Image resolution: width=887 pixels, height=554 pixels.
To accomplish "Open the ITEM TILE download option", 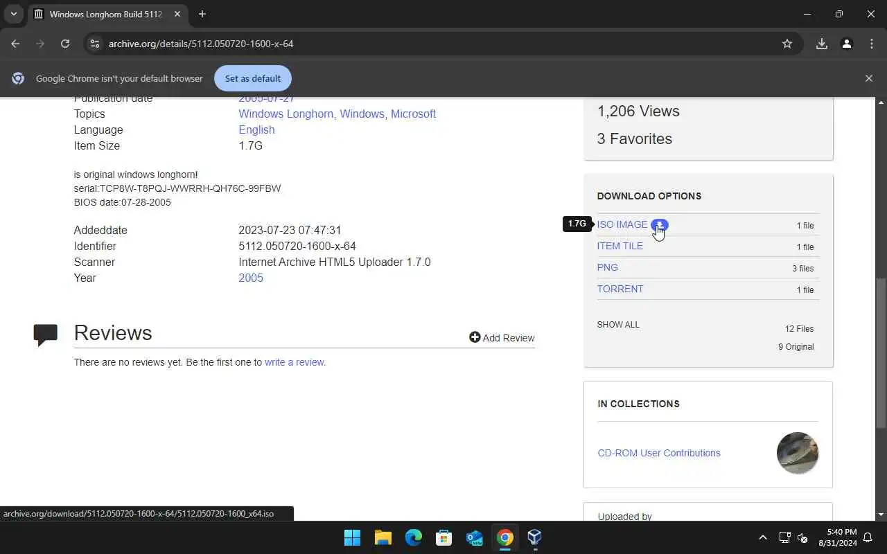I will click(620, 246).
